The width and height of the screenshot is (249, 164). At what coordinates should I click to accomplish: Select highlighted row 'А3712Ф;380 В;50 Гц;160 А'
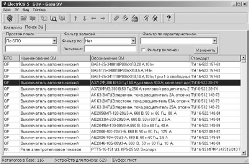click(122, 83)
